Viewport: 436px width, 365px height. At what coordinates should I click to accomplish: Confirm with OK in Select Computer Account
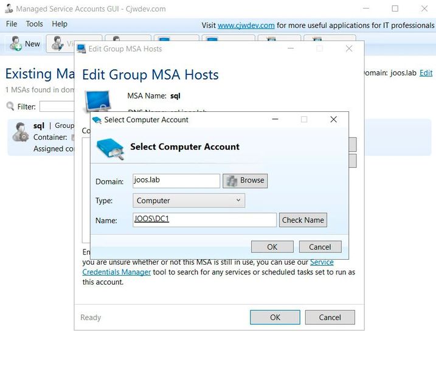tap(272, 246)
